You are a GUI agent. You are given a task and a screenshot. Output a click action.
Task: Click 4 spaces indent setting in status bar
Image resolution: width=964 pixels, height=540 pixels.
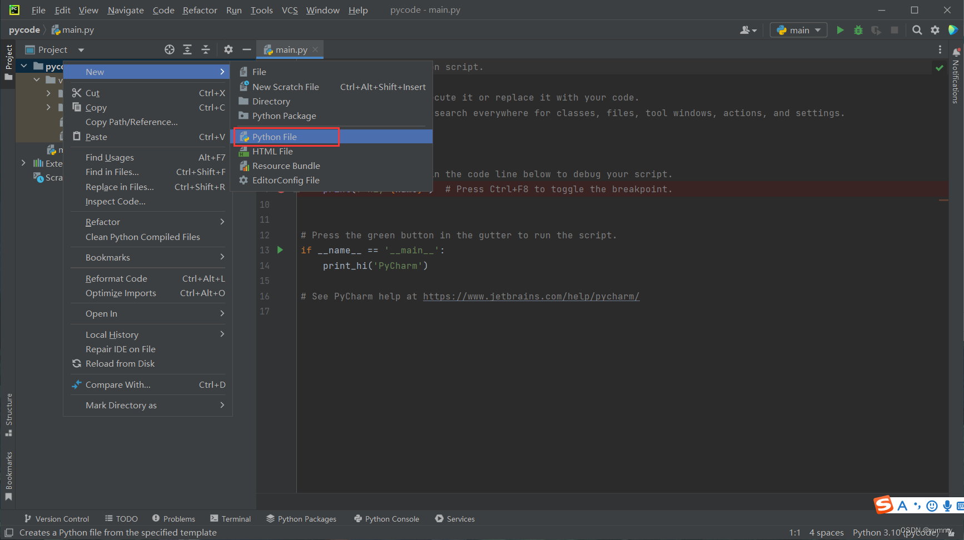tap(826, 532)
